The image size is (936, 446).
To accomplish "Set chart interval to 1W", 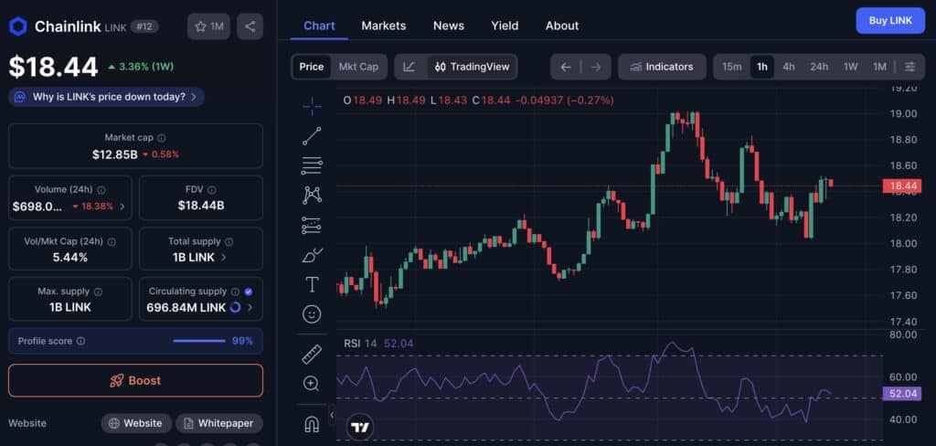I will 851,67.
